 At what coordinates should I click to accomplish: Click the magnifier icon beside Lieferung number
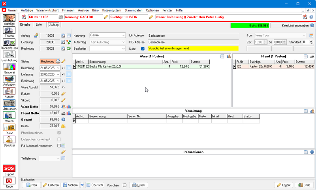pos(63,42)
